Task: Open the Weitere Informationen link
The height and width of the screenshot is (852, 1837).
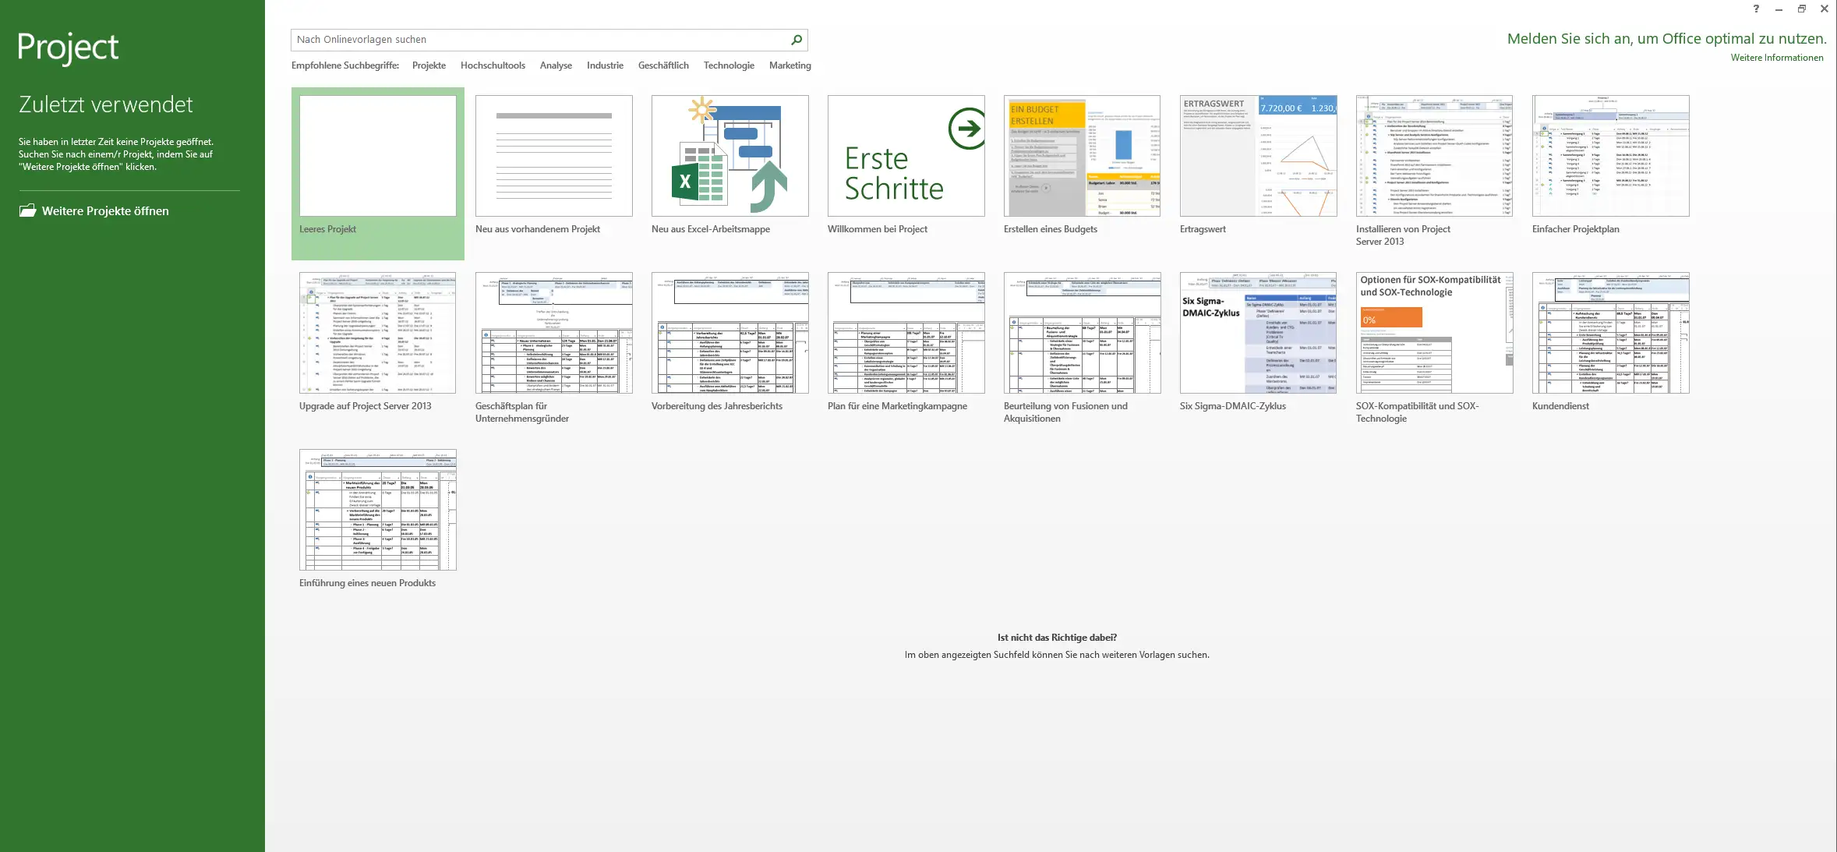Action: pyautogui.click(x=1776, y=58)
